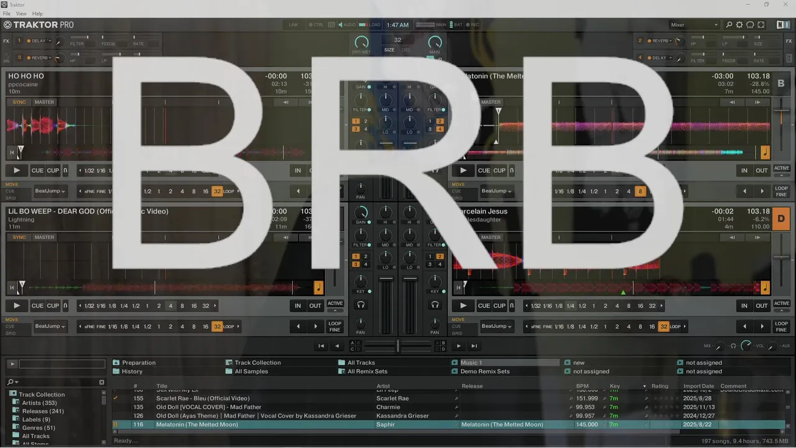The image size is (796, 448).
Task: Select loop size 16 on Deck C
Action: 194,306
